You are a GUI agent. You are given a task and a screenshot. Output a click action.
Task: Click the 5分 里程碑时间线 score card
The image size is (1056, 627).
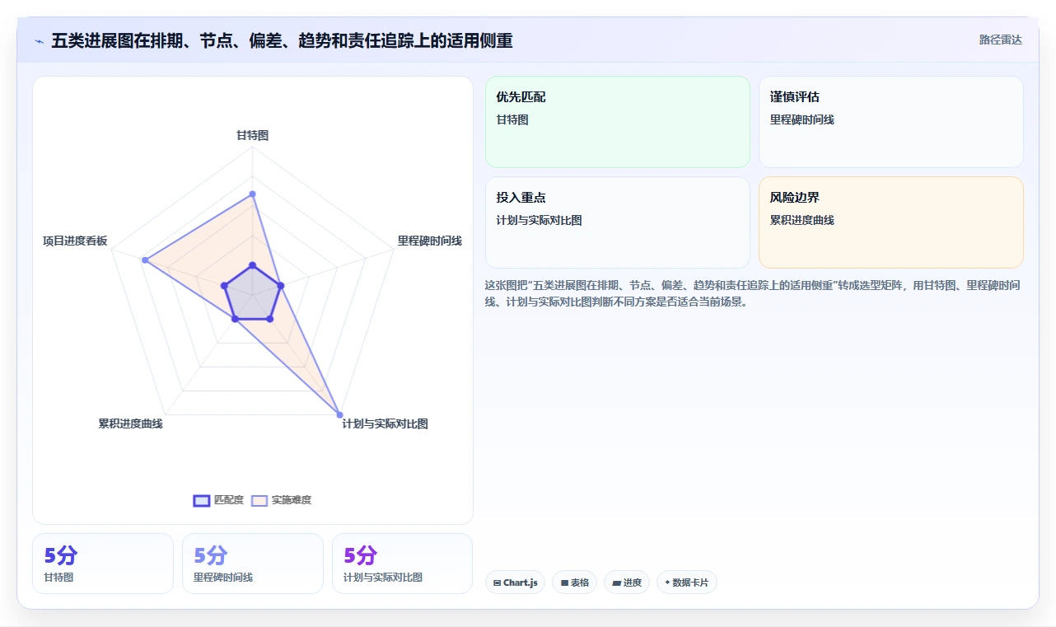tap(253, 564)
